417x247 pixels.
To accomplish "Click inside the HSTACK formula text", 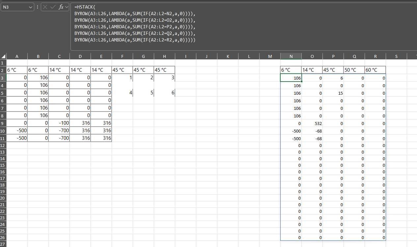I will (135, 23).
